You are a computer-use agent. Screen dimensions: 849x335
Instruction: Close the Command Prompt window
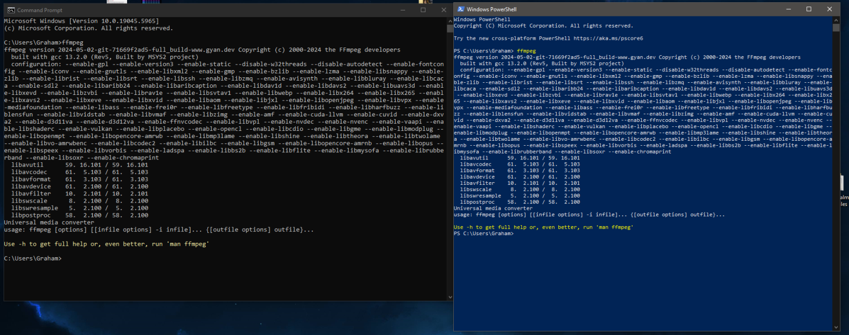click(x=443, y=10)
